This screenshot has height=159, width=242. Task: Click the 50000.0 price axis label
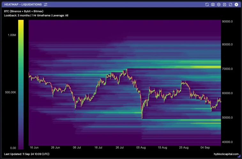pyautogui.click(x=227, y=117)
